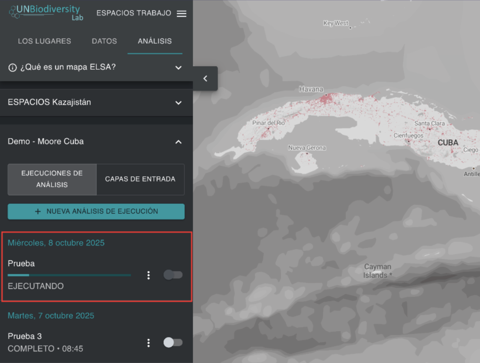This screenshot has width=480, height=363.
Task: Enable the Prueba 3 layer switch
Action: click(173, 342)
